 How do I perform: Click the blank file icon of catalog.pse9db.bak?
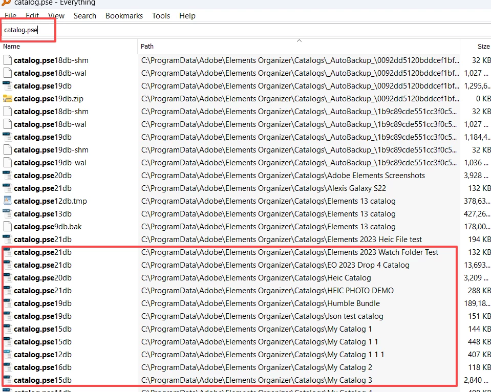point(8,227)
